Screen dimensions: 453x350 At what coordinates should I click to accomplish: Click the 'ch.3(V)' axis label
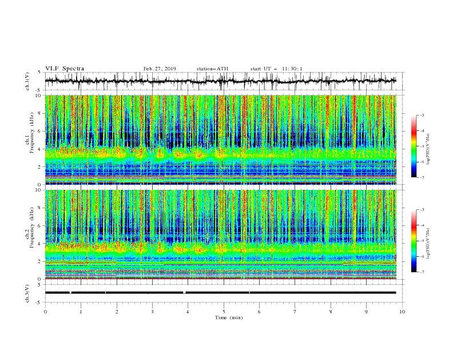point(27,293)
